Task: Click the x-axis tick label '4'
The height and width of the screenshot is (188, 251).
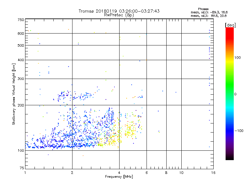Action: [119, 173]
